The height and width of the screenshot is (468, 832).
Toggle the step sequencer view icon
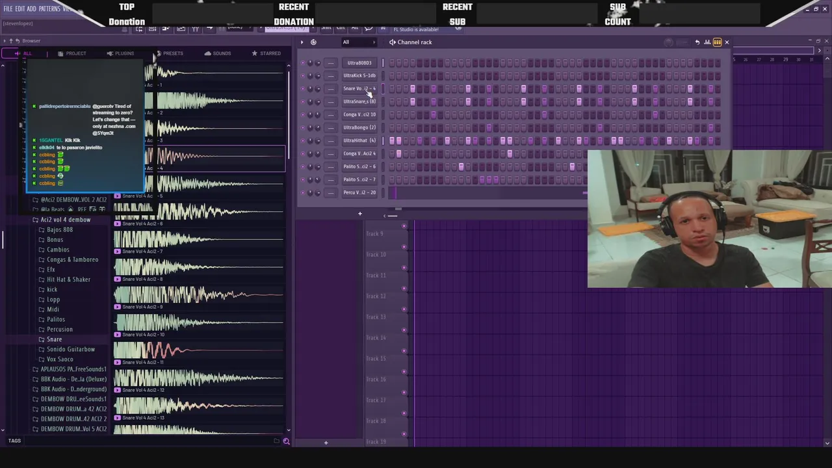coord(717,42)
